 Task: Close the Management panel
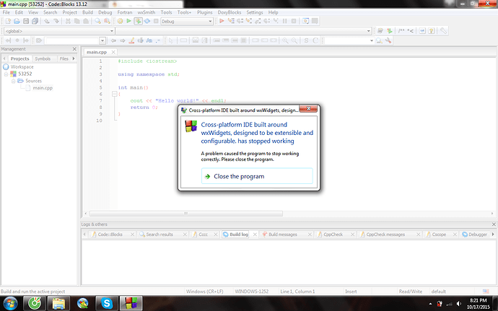coord(74,49)
